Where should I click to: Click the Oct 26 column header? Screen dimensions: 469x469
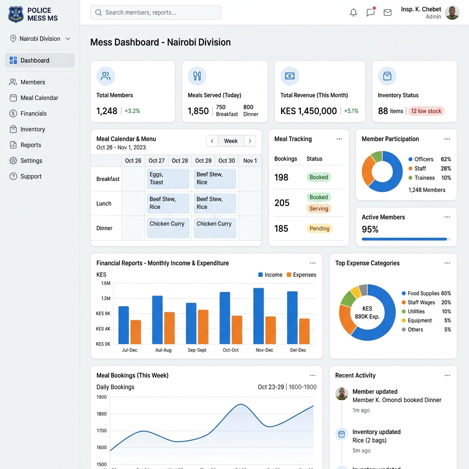[x=133, y=161]
